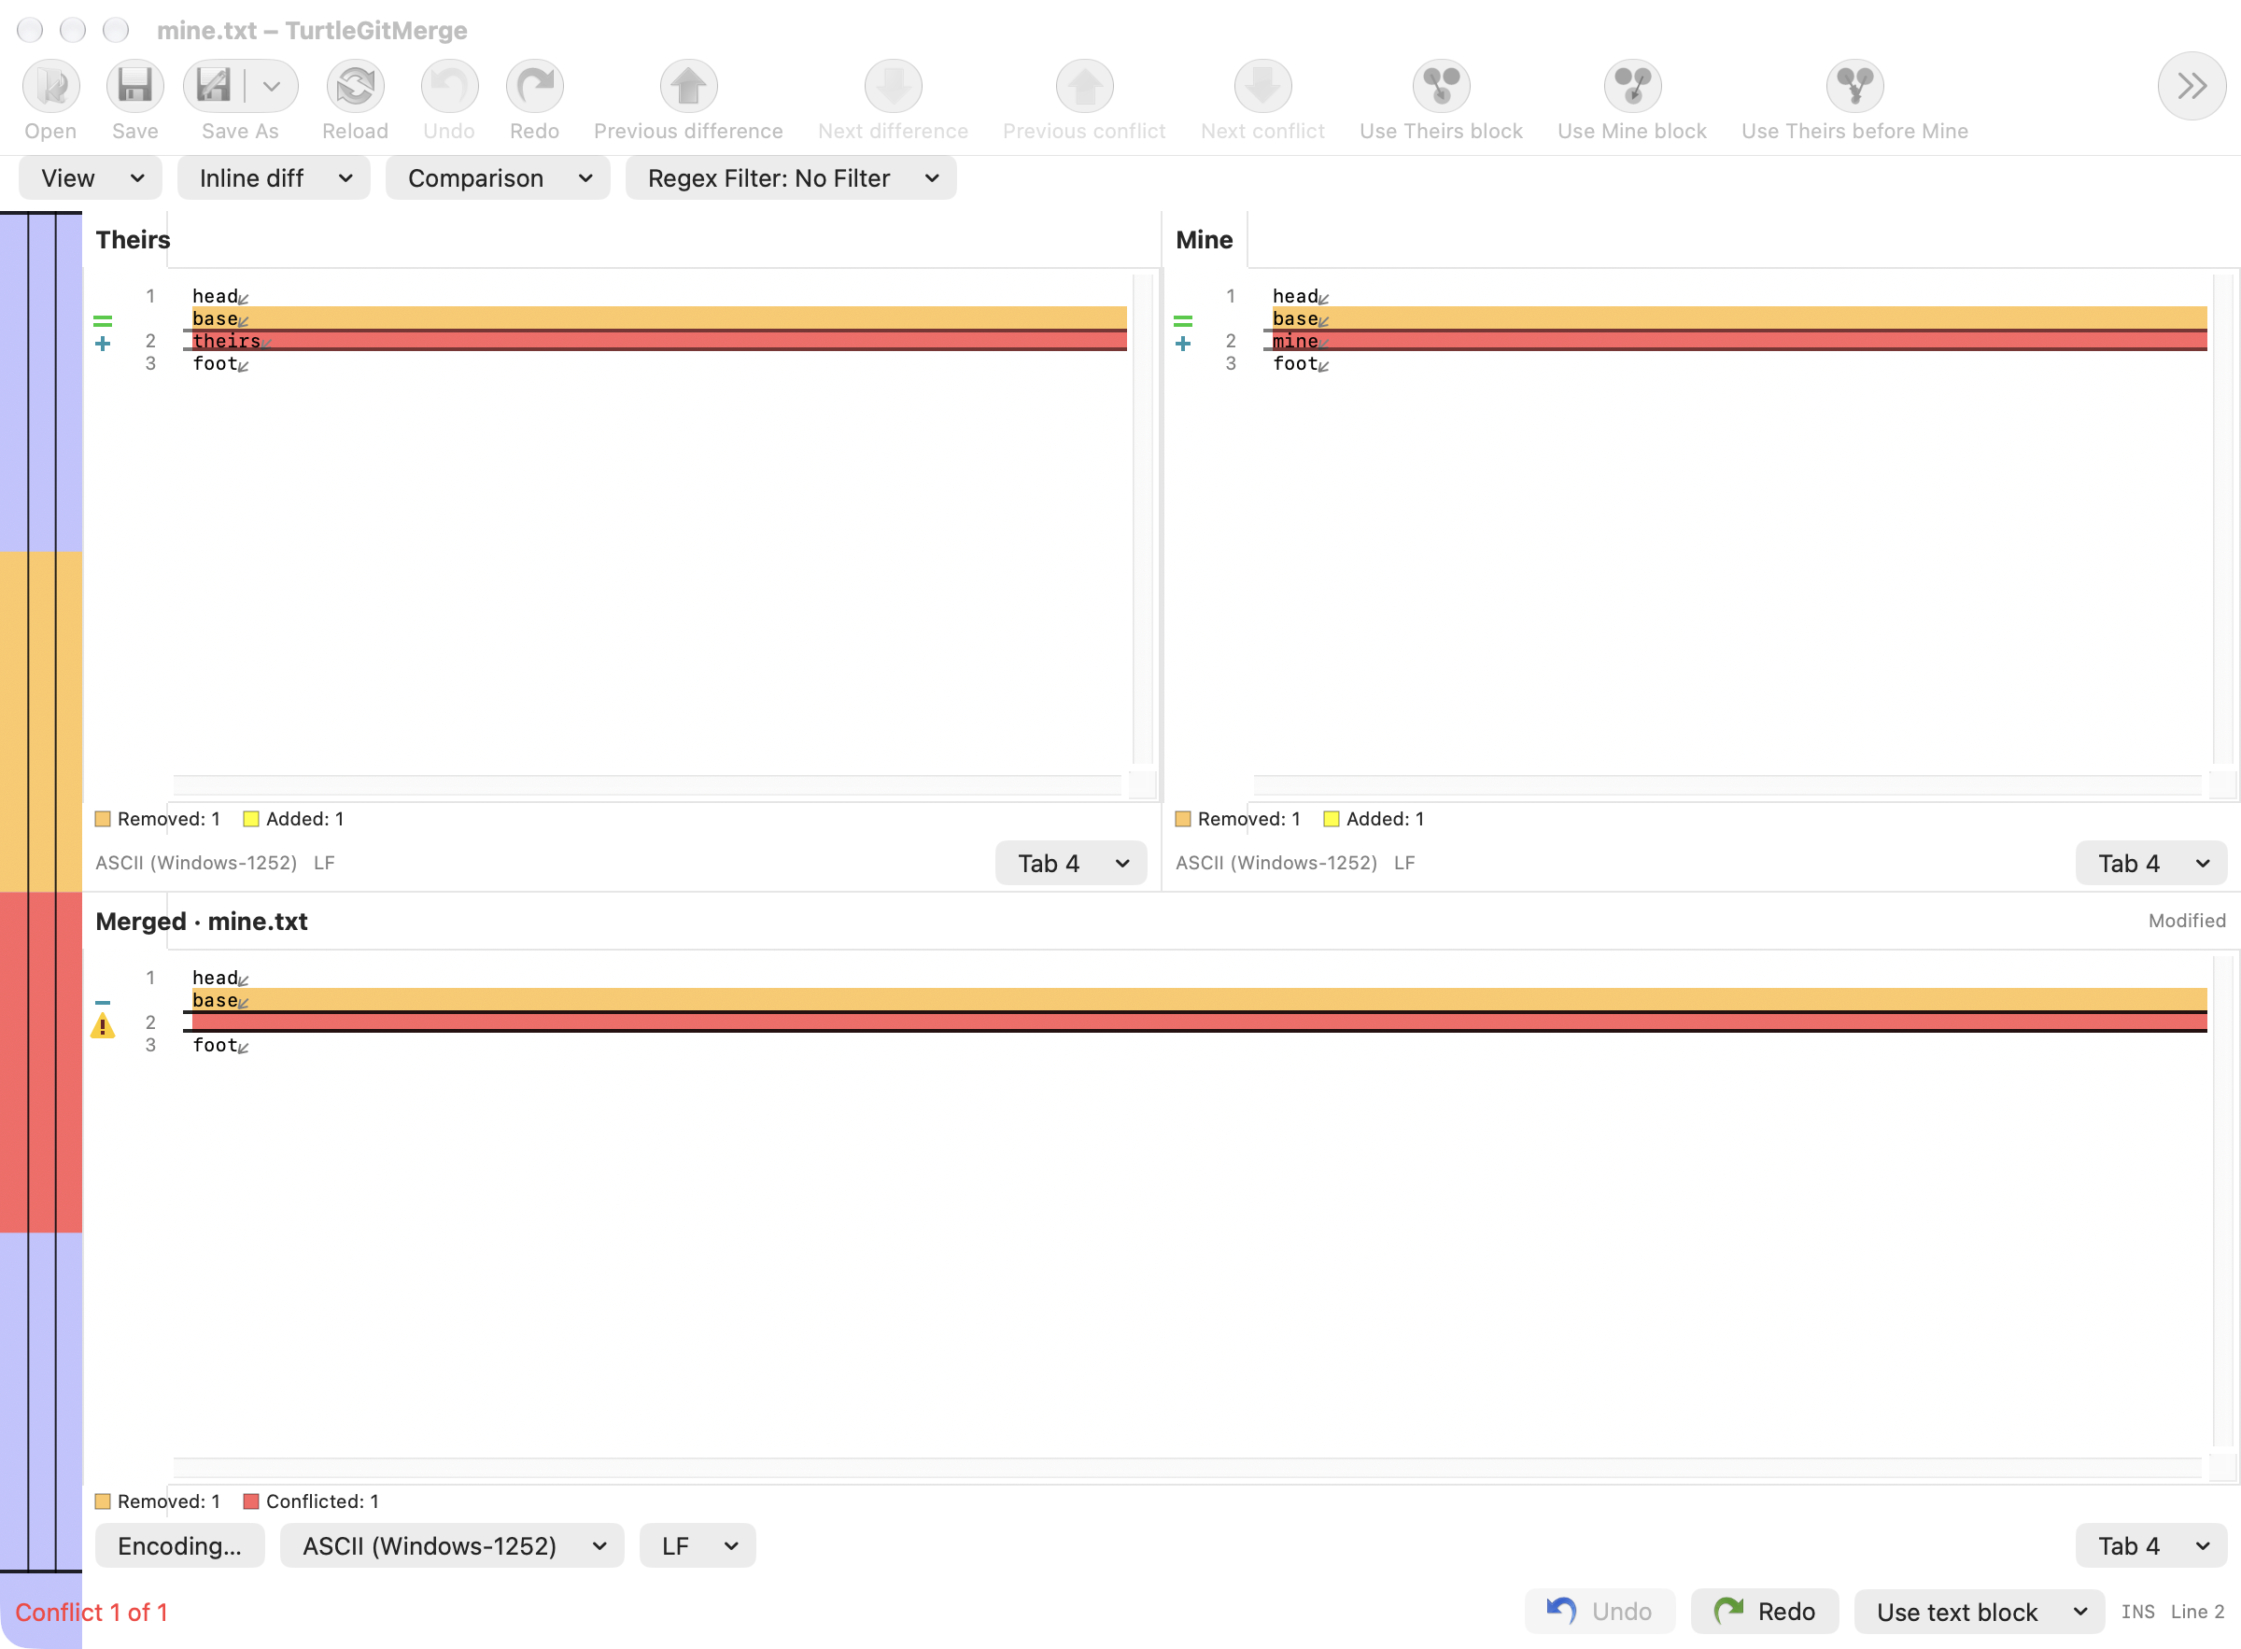2241x1649 pixels.
Task: Open the Tab 4 dropdown in Merged pane
Action: (x=2151, y=1546)
